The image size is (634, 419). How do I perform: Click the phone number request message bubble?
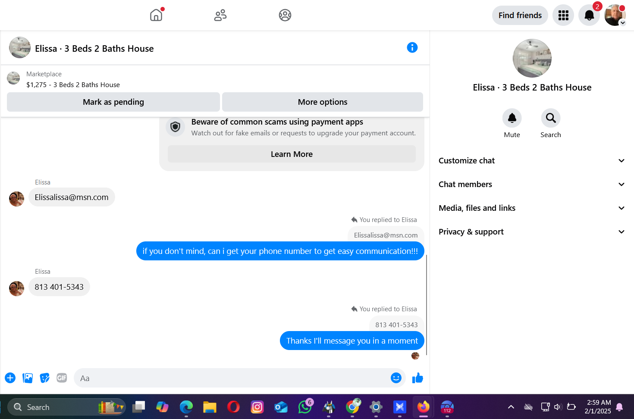[x=280, y=251]
